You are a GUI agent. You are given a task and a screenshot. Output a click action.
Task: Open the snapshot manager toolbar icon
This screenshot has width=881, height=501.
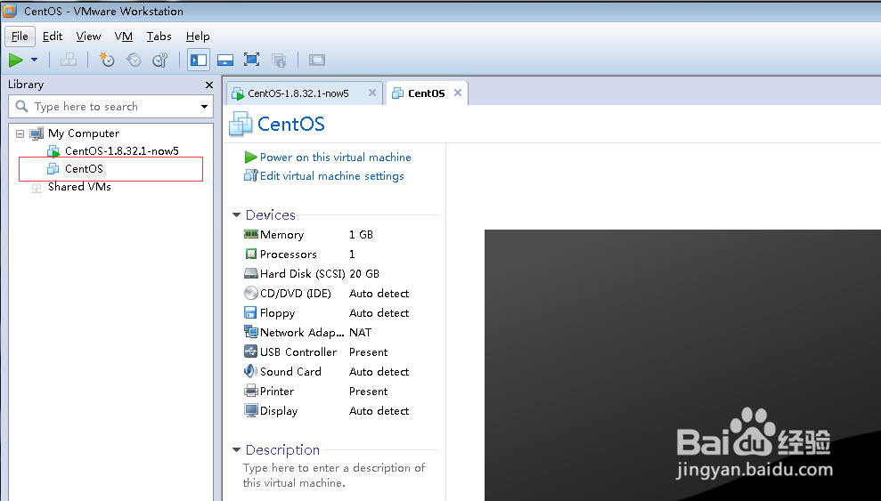(160, 60)
